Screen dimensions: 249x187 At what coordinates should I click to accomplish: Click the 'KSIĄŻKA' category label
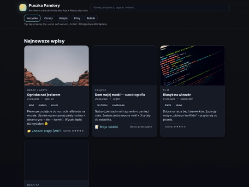coord(101,90)
